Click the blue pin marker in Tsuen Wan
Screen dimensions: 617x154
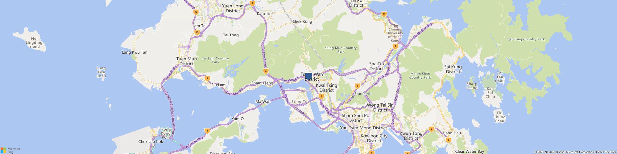click(x=308, y=76)
